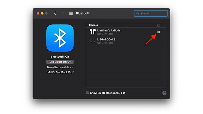203x114 pixels.
Task: Select MEGABOOM 3 in the device list
Action: [126, 41]
